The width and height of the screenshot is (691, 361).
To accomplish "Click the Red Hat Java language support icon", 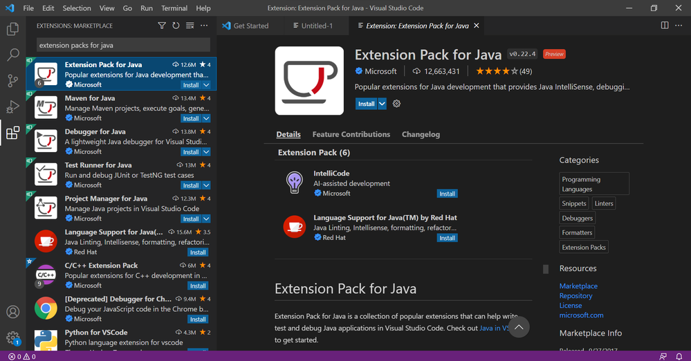I will 295,227.
